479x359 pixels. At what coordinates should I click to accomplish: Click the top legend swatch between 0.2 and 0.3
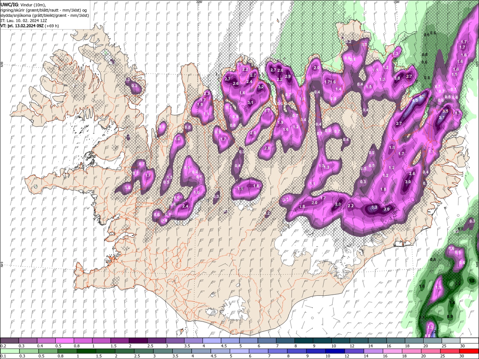click(x=9, y=341)
